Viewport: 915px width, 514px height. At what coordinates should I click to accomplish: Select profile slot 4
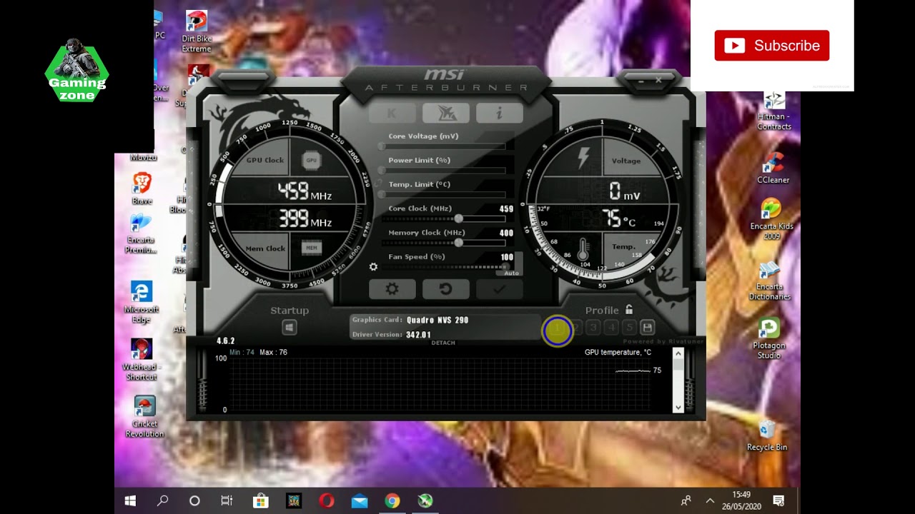coord(611,328)
